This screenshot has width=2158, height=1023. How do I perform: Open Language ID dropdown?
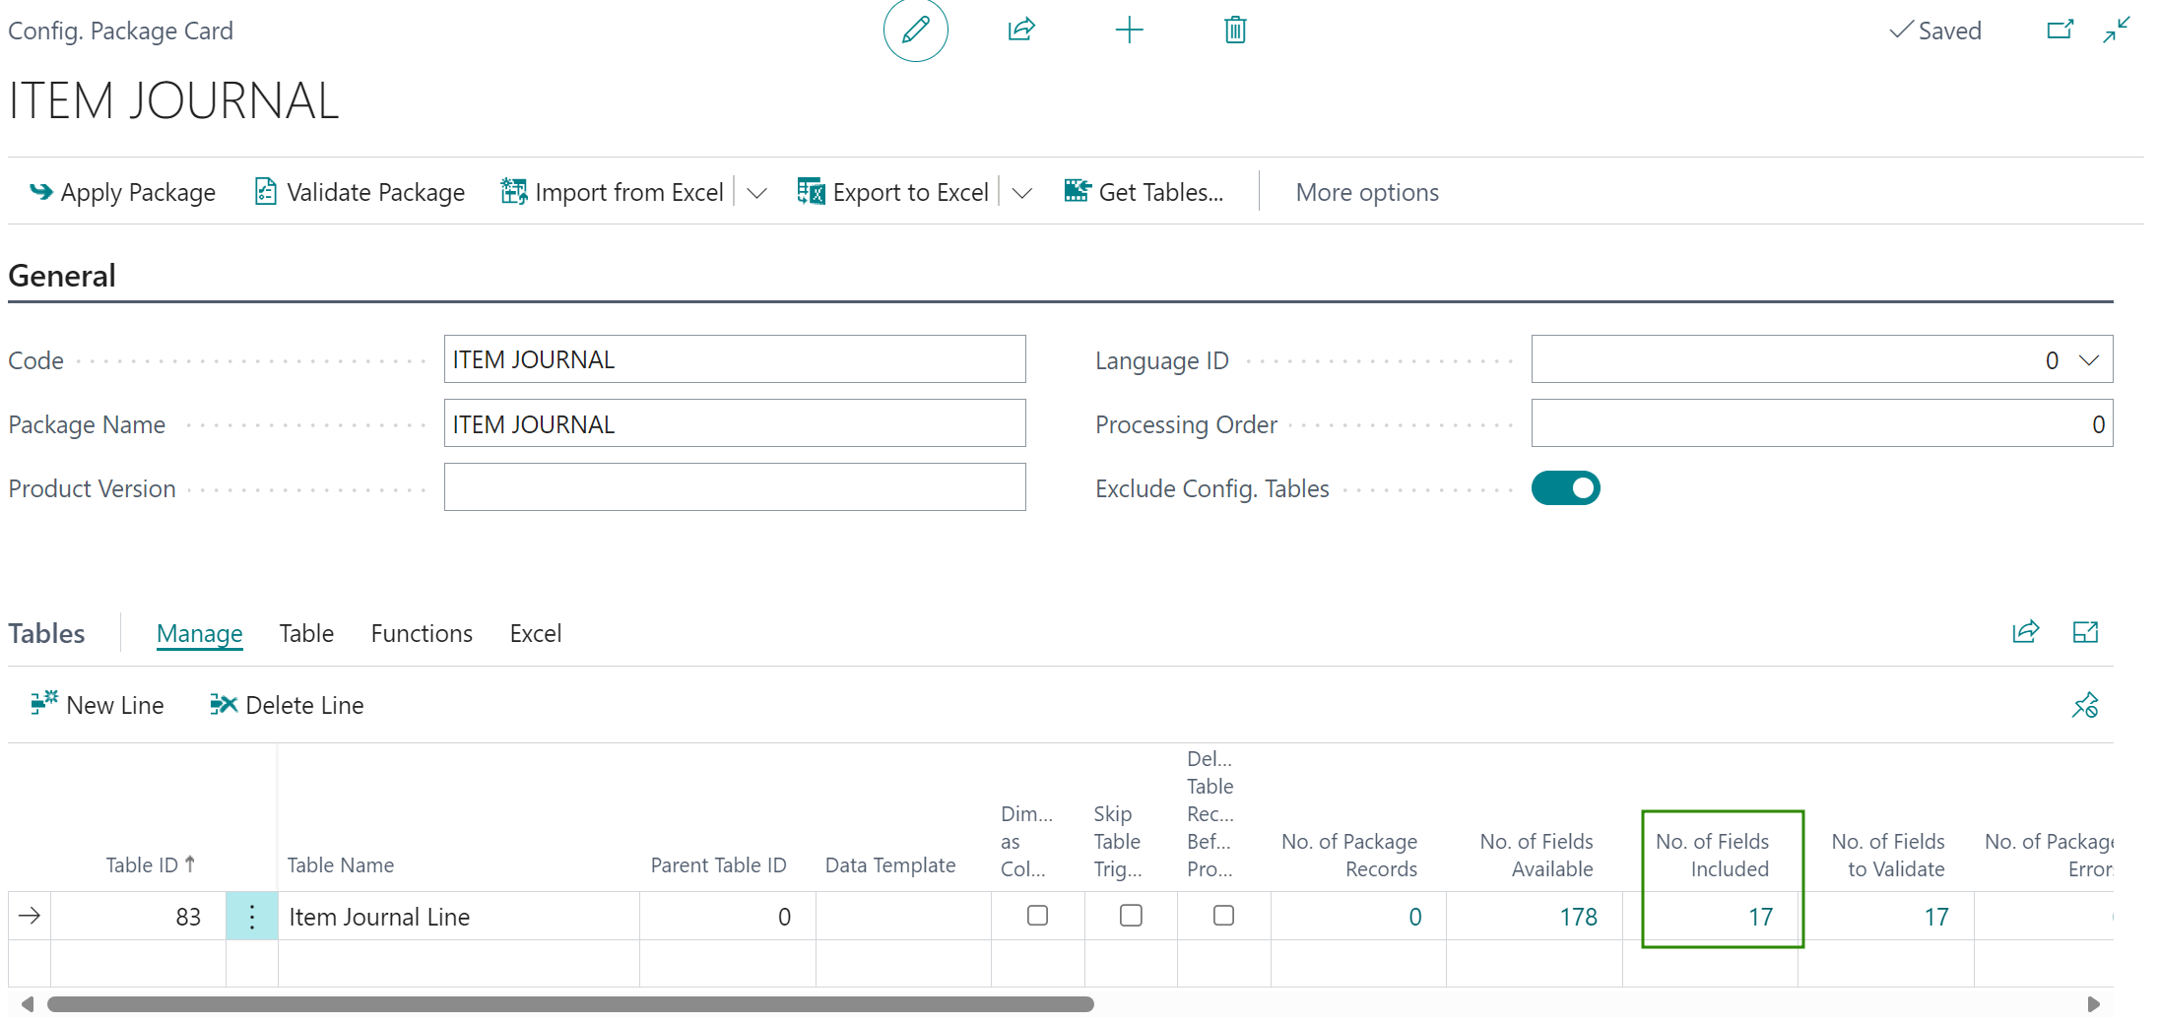tap(2089, 360)
